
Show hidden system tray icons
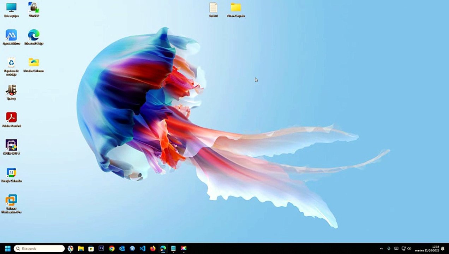pos(381,248)
